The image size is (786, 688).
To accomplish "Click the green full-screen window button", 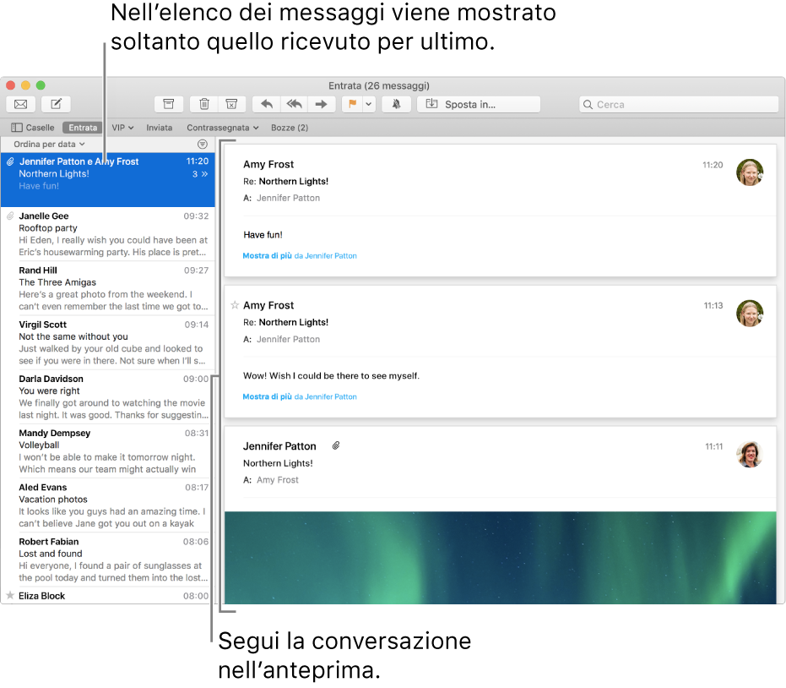I will point(41,85).
